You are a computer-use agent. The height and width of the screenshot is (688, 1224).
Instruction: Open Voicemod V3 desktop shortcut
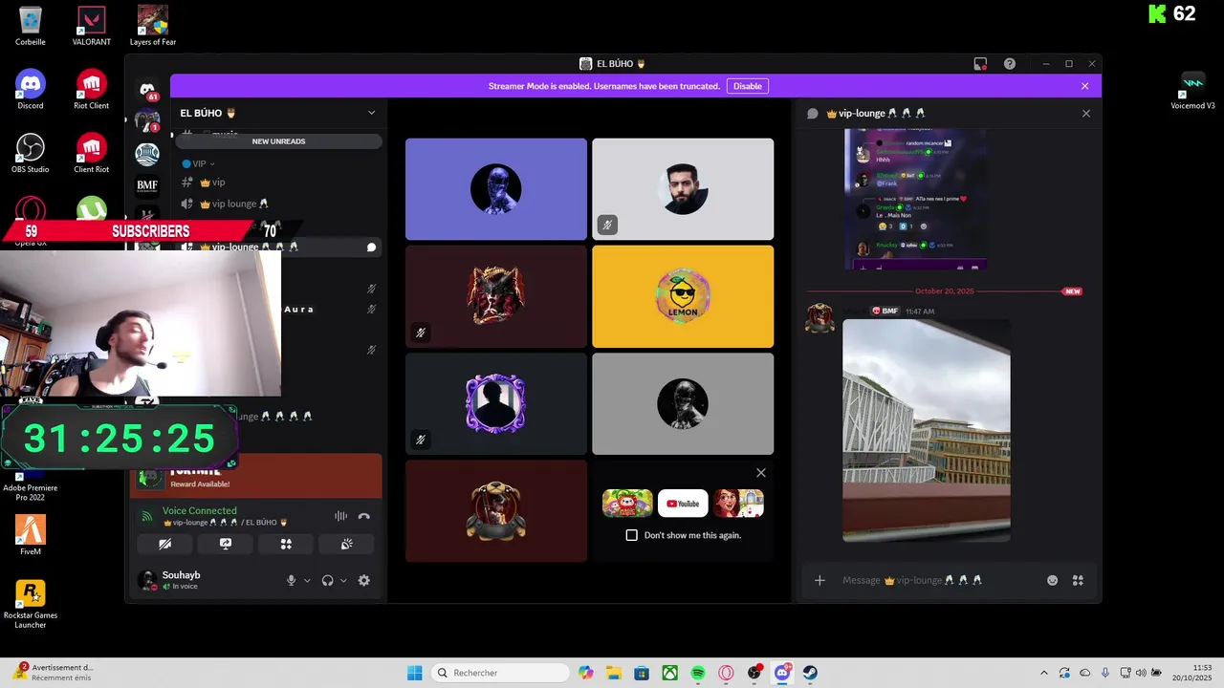tap(1192, 91)
